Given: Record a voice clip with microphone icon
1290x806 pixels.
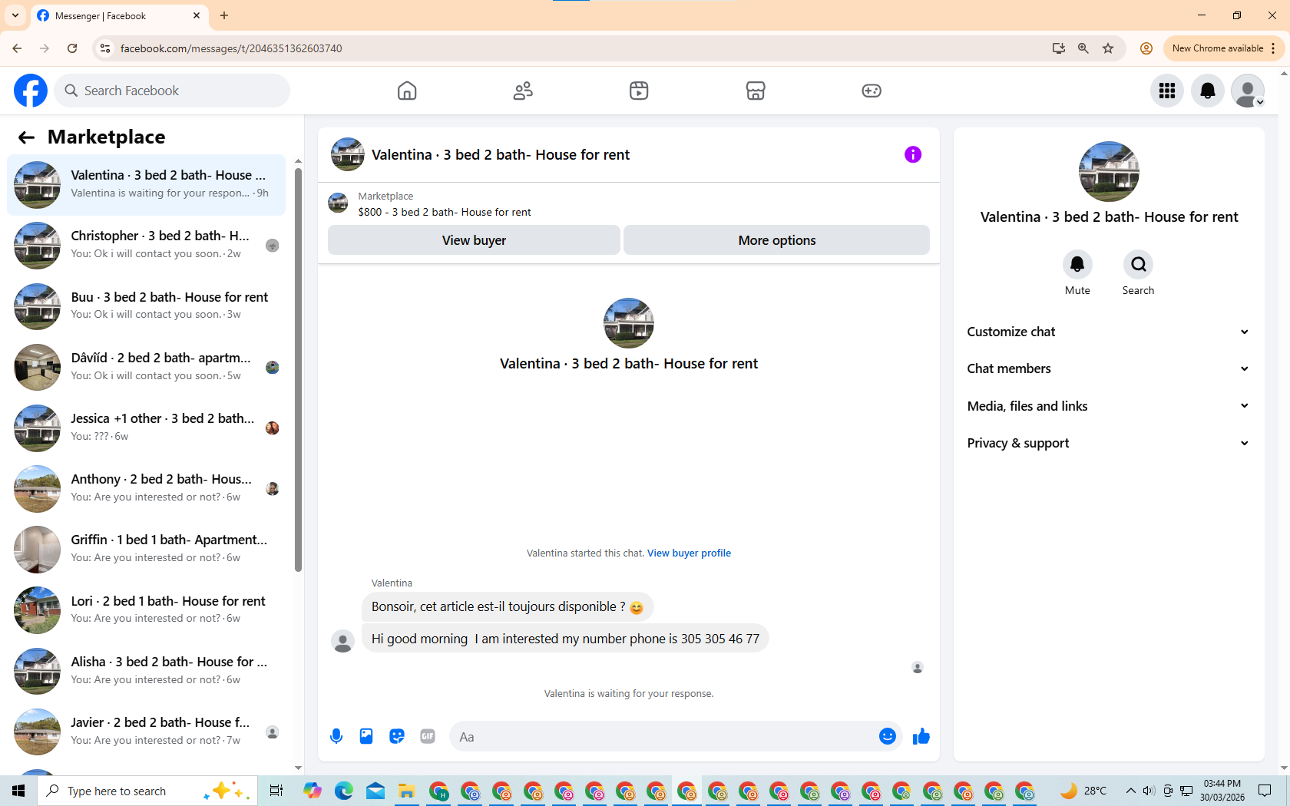Looking at the screenshot, I should tap(336, 737).
